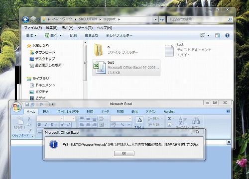Screen dimensions: 249x179
Task: Toggle the preview pane icon
Action: pos(217,35)
